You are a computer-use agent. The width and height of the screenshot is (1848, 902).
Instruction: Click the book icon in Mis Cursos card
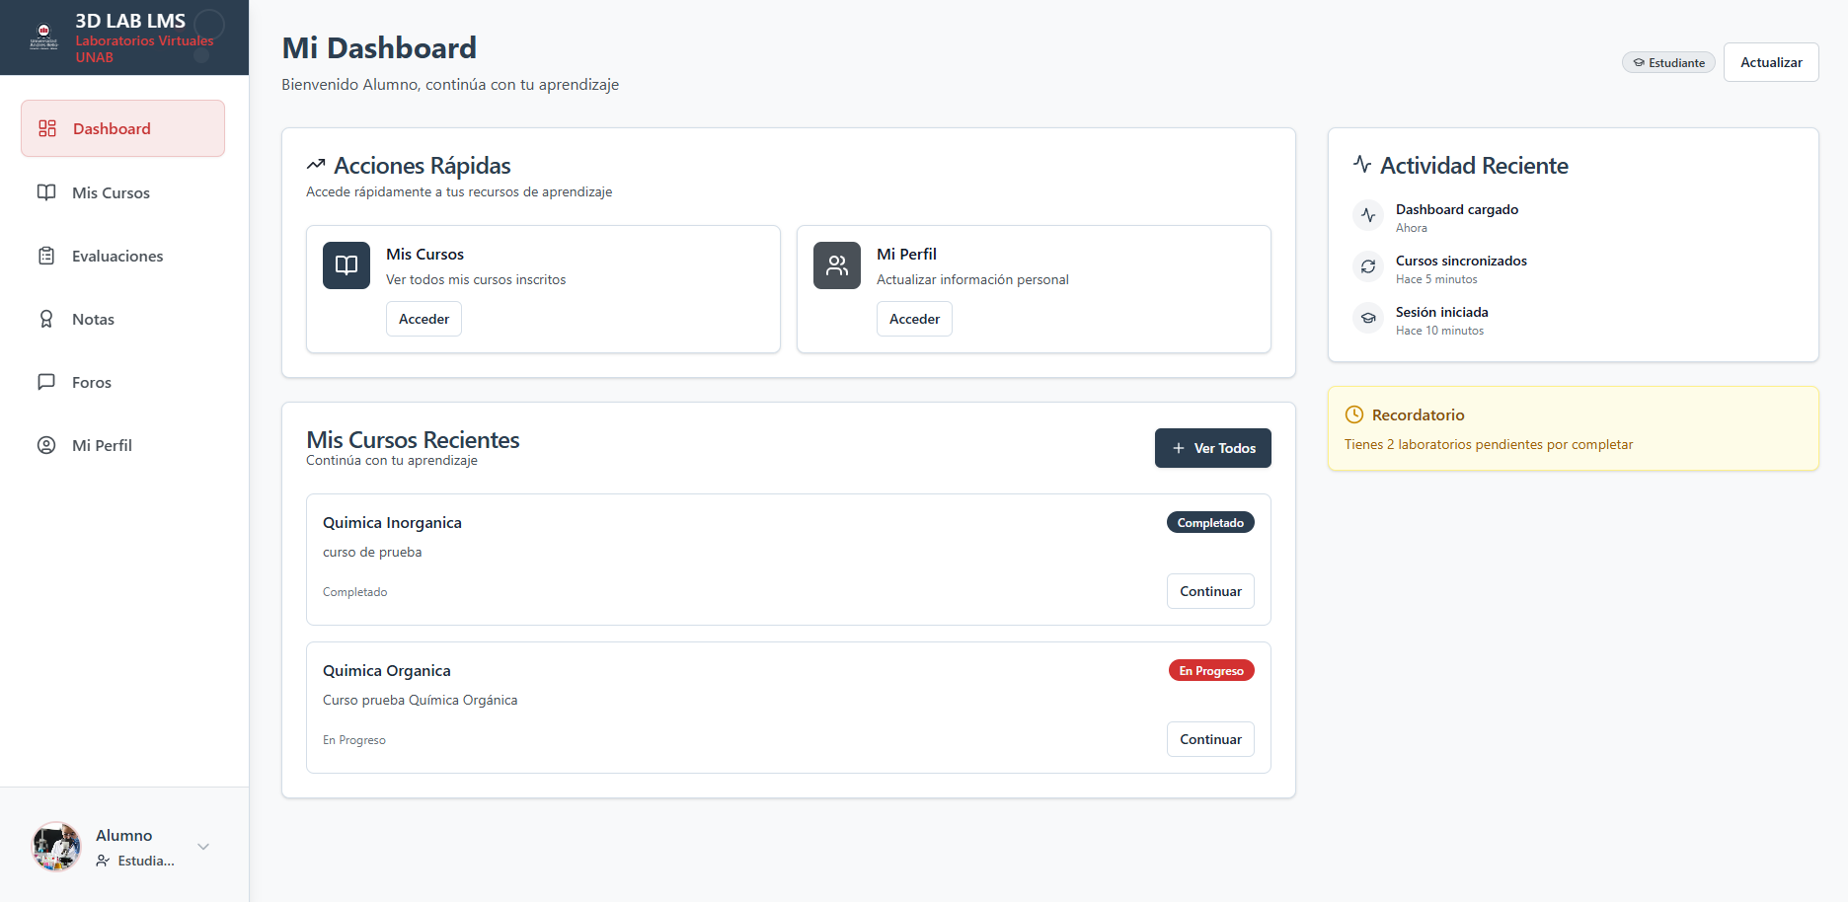pyautogui.click(x=346, y=265)
